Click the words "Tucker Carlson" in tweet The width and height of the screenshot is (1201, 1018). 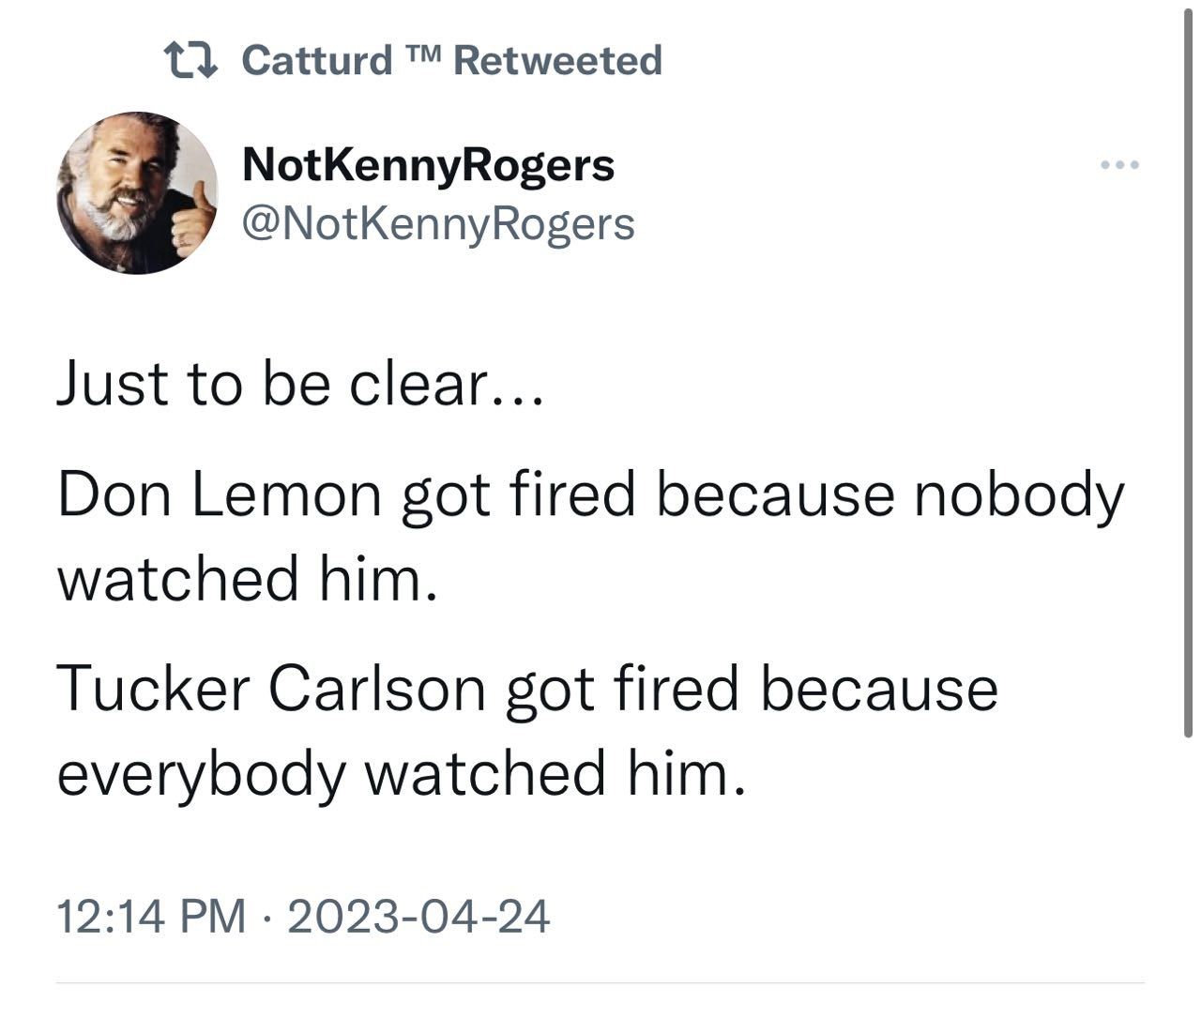[272, 688]
